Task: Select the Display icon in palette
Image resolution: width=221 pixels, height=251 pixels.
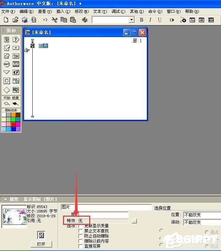Action: point(6,39)
